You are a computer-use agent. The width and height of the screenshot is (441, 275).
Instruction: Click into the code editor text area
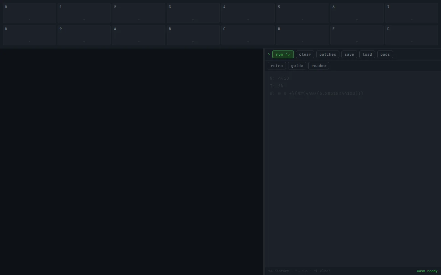353,169
